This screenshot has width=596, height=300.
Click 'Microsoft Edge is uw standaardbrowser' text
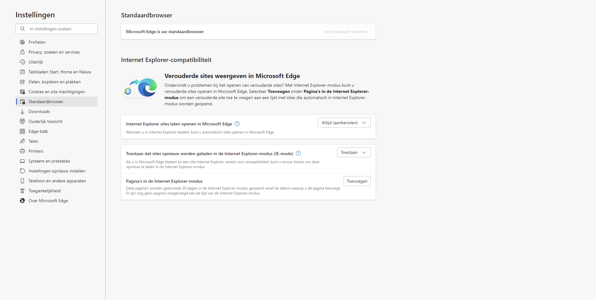165,32
